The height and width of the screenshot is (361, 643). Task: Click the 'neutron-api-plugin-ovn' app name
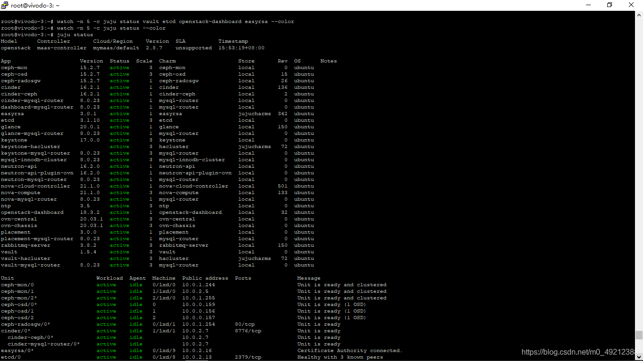tap(37, 173)
